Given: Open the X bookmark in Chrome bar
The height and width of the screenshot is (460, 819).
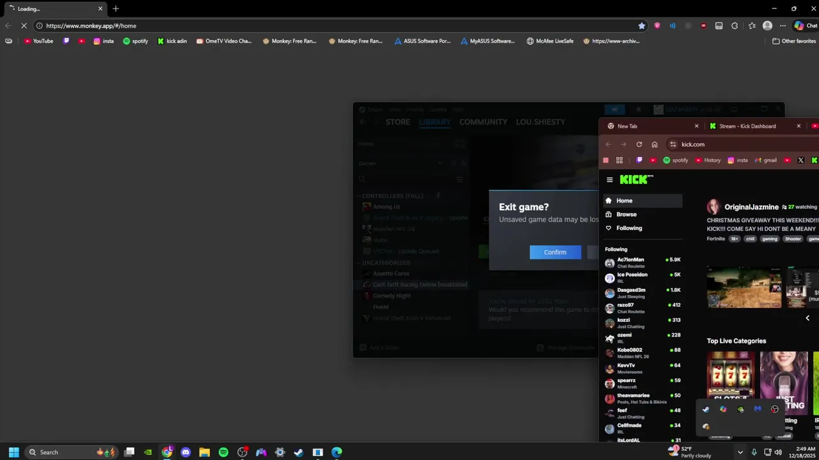Looking at the screenshot, I should tap(800, 160).
